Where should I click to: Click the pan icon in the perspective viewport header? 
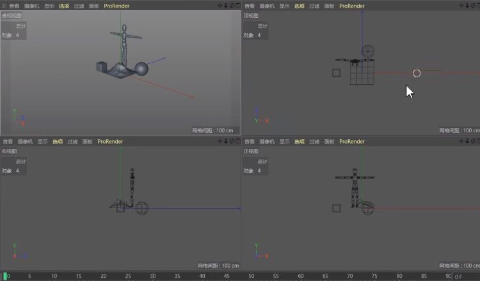220,6
